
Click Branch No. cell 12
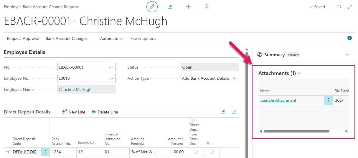pyautogui.click(x=90, y=152)
